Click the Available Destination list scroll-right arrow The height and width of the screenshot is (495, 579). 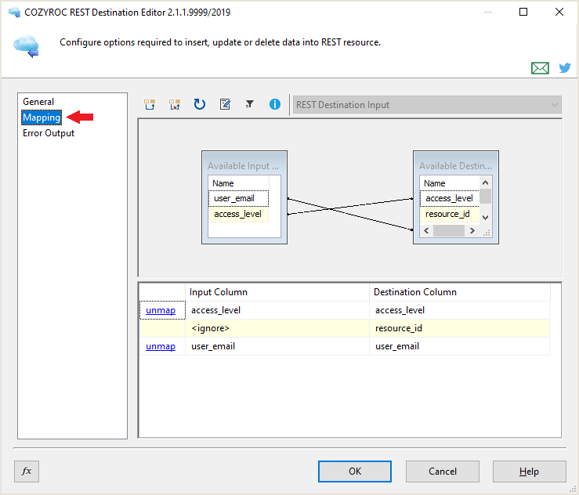tap(472, 231)
